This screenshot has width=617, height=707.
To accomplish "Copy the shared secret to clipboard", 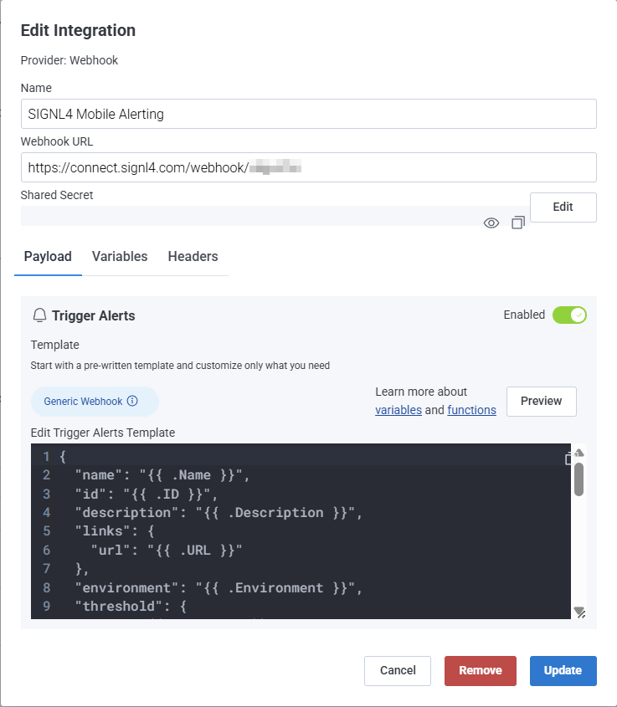I will 518,223.
